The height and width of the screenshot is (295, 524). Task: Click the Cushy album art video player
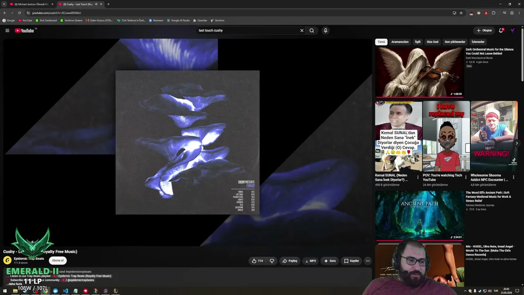click(187, 143)
